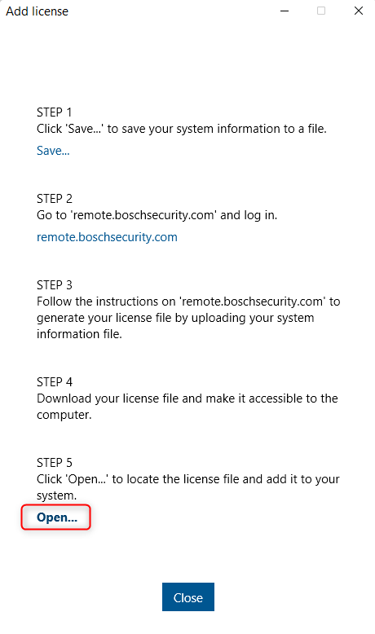The width and height of the screenshot is (375, 634).
Task: Select the STEP 2 heading
Action: (55, 199)
